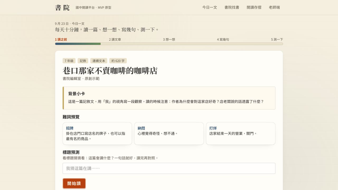Select the 打烊 vocabulary card
The height and width of the screenshot is (190, 338).
(x=241, y=134)
